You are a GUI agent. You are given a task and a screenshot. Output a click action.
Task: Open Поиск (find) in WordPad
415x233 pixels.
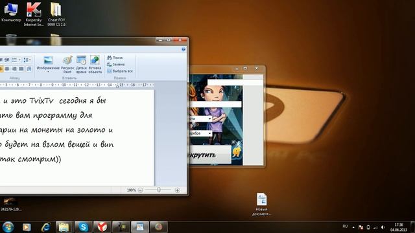pos(115,58)
